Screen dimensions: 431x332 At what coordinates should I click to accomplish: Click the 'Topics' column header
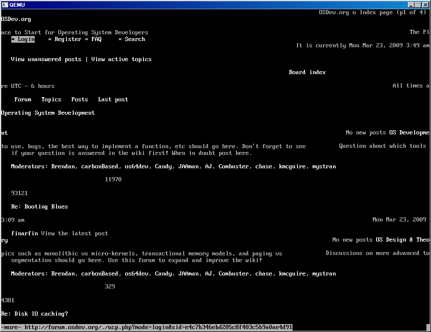pos(51,99)
